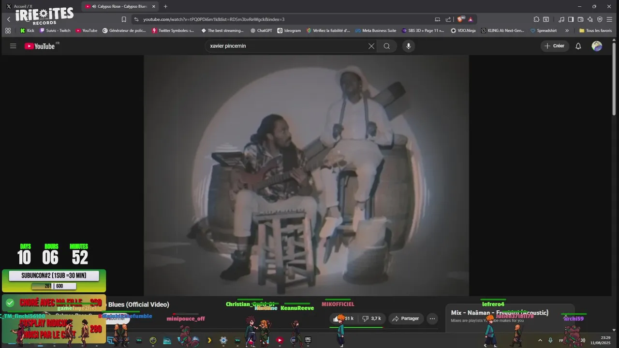This screenshot has width=619, height=348.
Task: Open more actions three-dot menu
Action: click(432, 319)
